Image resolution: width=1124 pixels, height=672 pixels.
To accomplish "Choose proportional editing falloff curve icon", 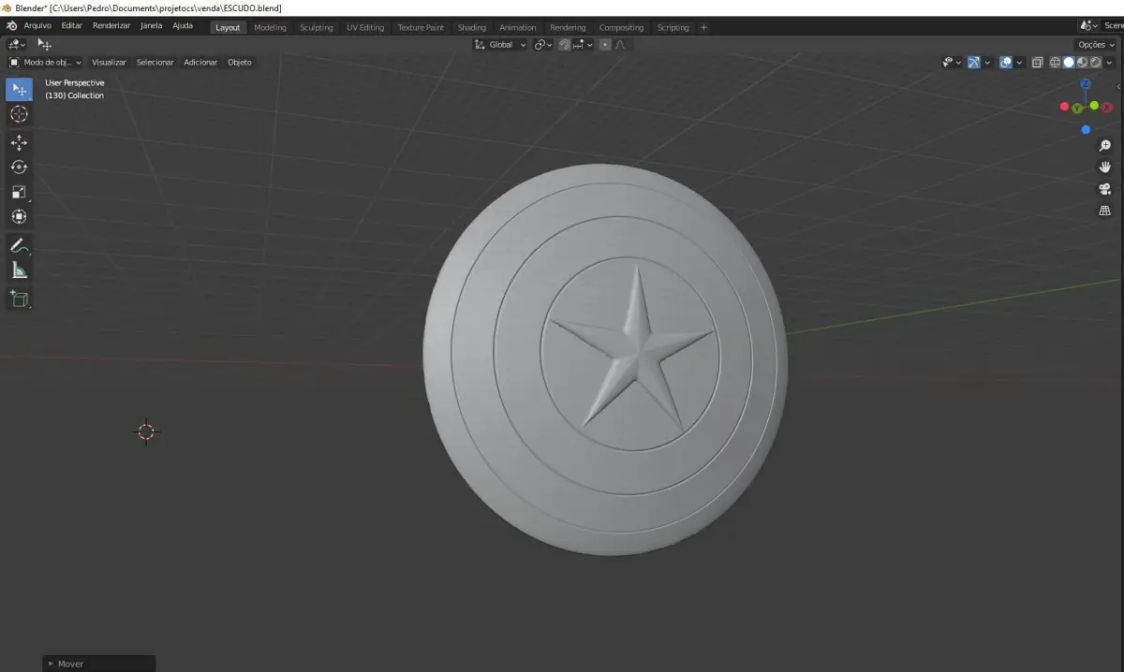I will click(x=620, y=44).
